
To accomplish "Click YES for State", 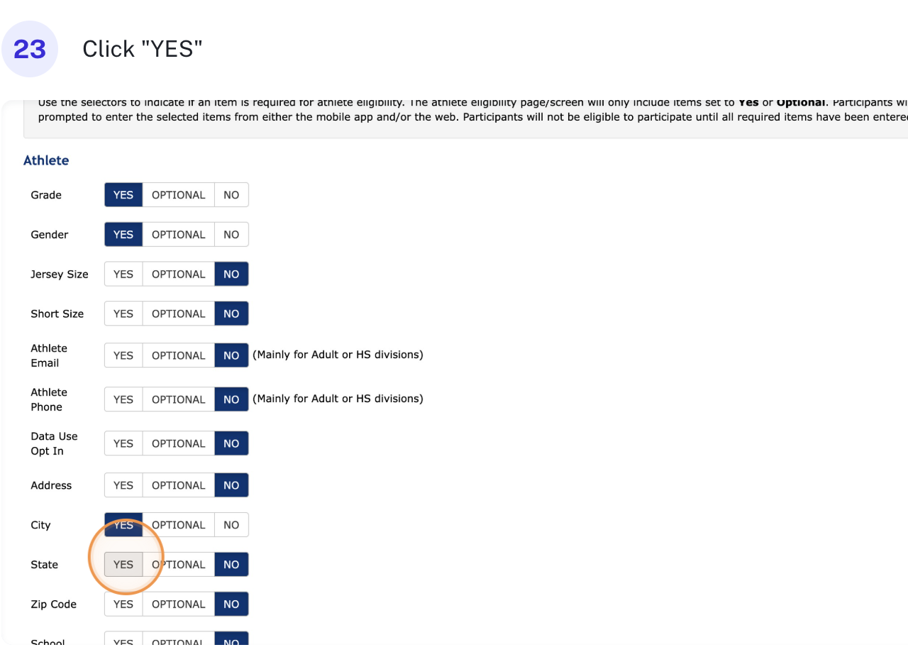I will click(x=123, y=565).
